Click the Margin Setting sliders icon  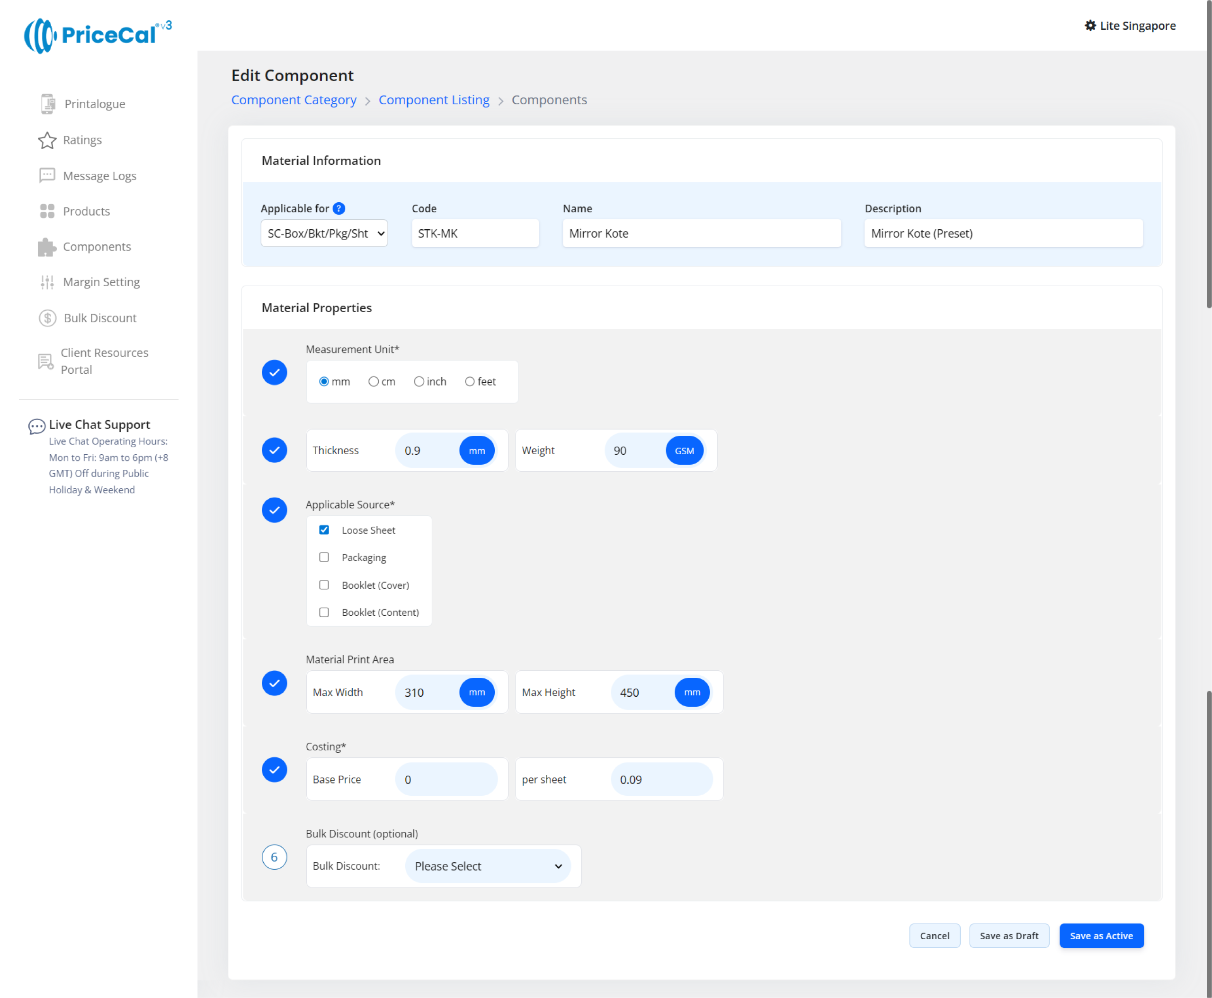click(47, 282)
